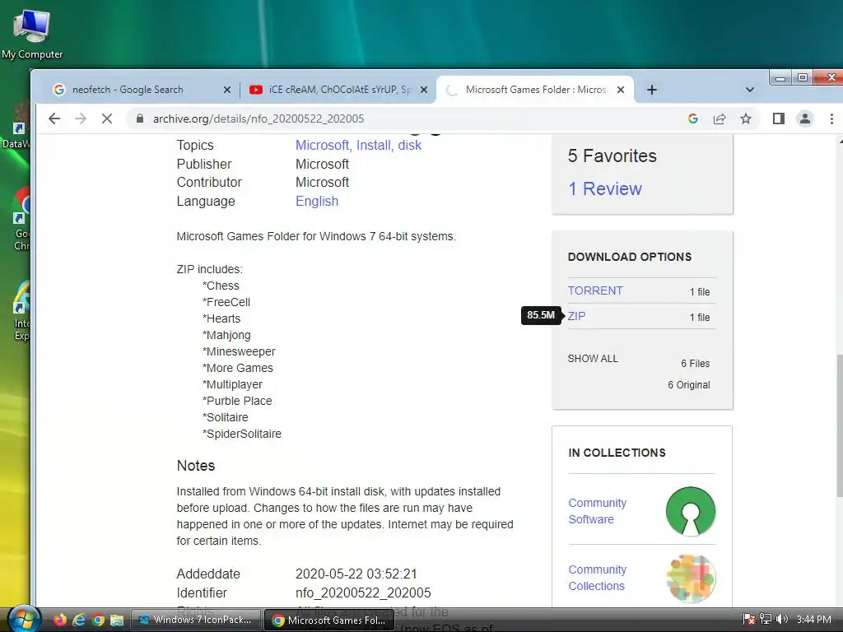Switch to iCE cReAM YouTube tab
This screenshot has width=843, height=632.
[x=338, y=90]
